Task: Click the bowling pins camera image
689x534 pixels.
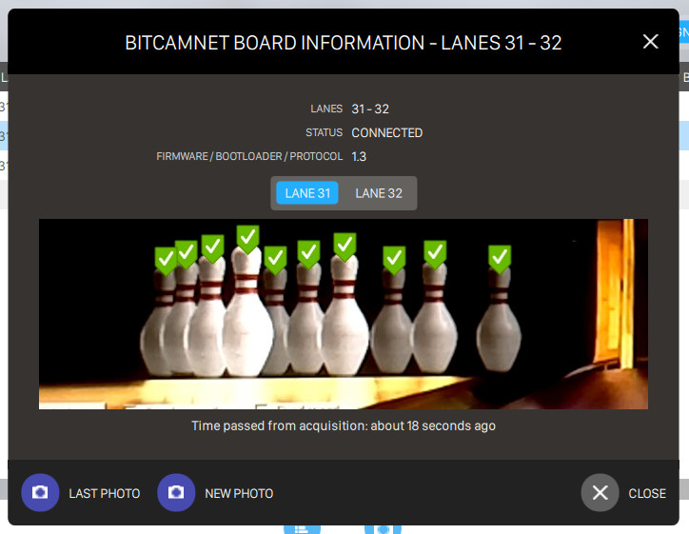Action: coord(344,314)
